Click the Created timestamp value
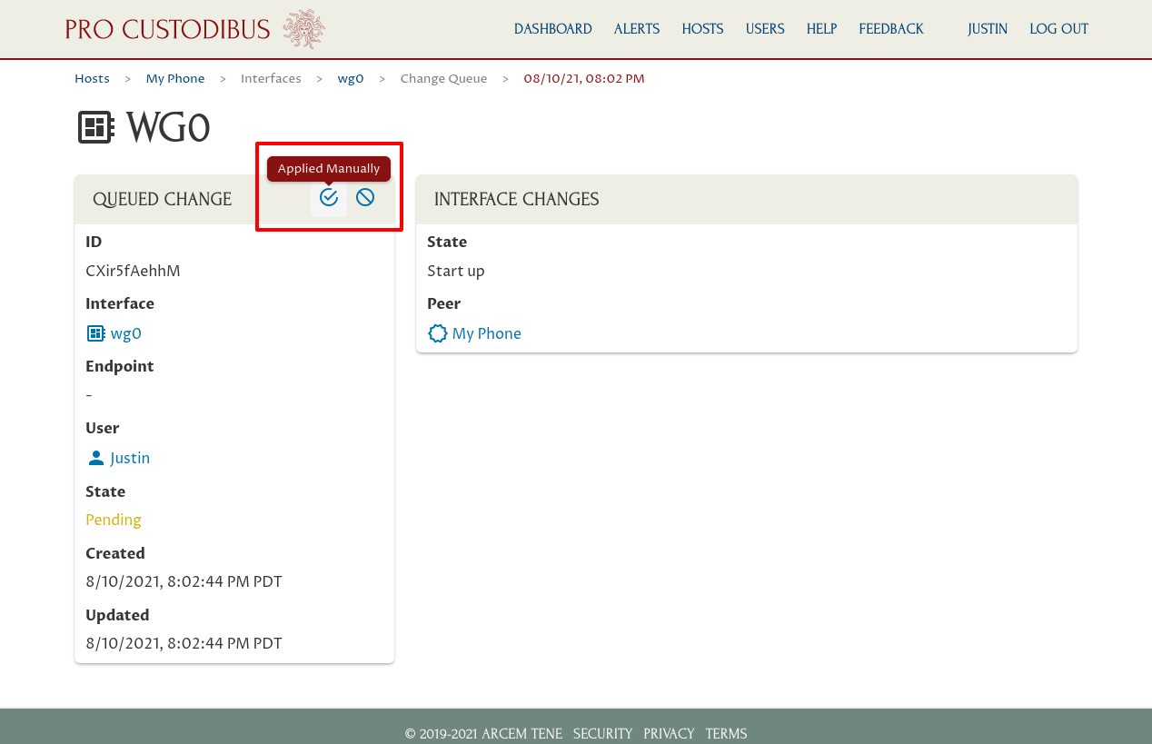This screenshot has height=744, width=1152. 184,581
